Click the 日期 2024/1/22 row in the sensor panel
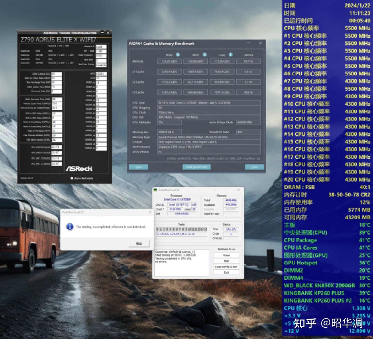Screen dimensions: 373x339 (327, 5)
